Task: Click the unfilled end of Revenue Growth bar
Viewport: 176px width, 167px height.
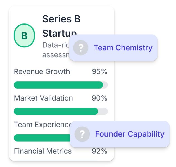Action: [x=105, y=85]
